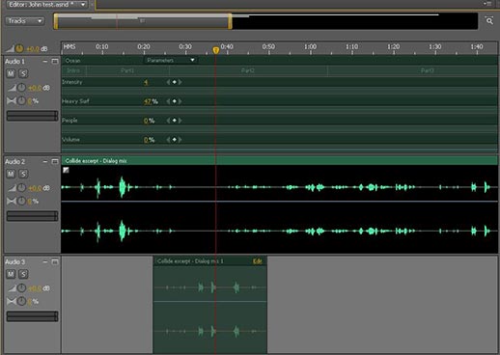Image resolution: width=500 pixels, height=355 pixels.
Task: Click Audio 3 track options icon
Action: click(x=55, y=261)
